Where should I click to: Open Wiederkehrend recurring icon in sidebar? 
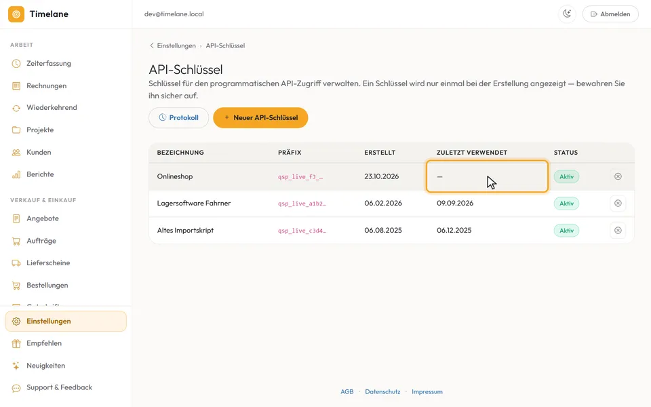pyautogui.click(x=16, y=108)
